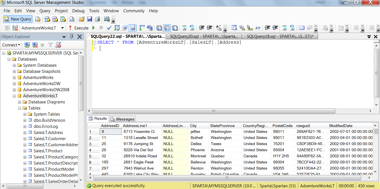Select SalesLT.Customer table in tree
Screen dimensions: 380x189
[50, 139]
